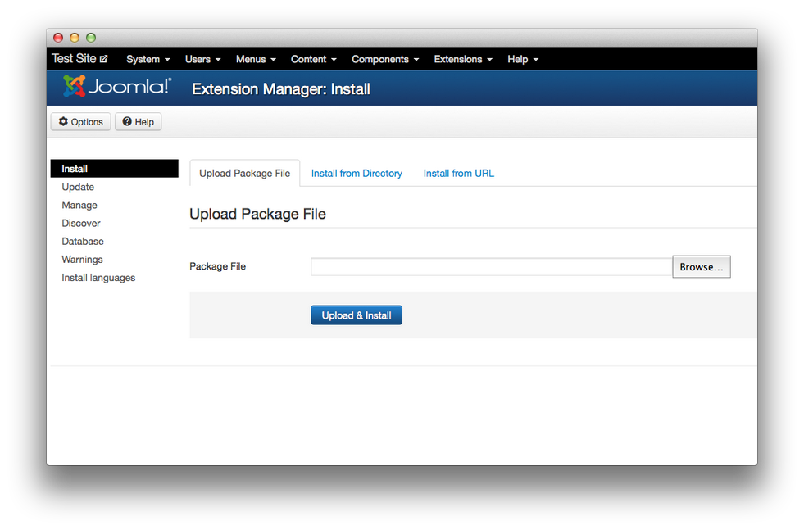Click inside the Package File input field
Image resolution: width=804 pixels, height=530 pixels.
click(489, 266)
